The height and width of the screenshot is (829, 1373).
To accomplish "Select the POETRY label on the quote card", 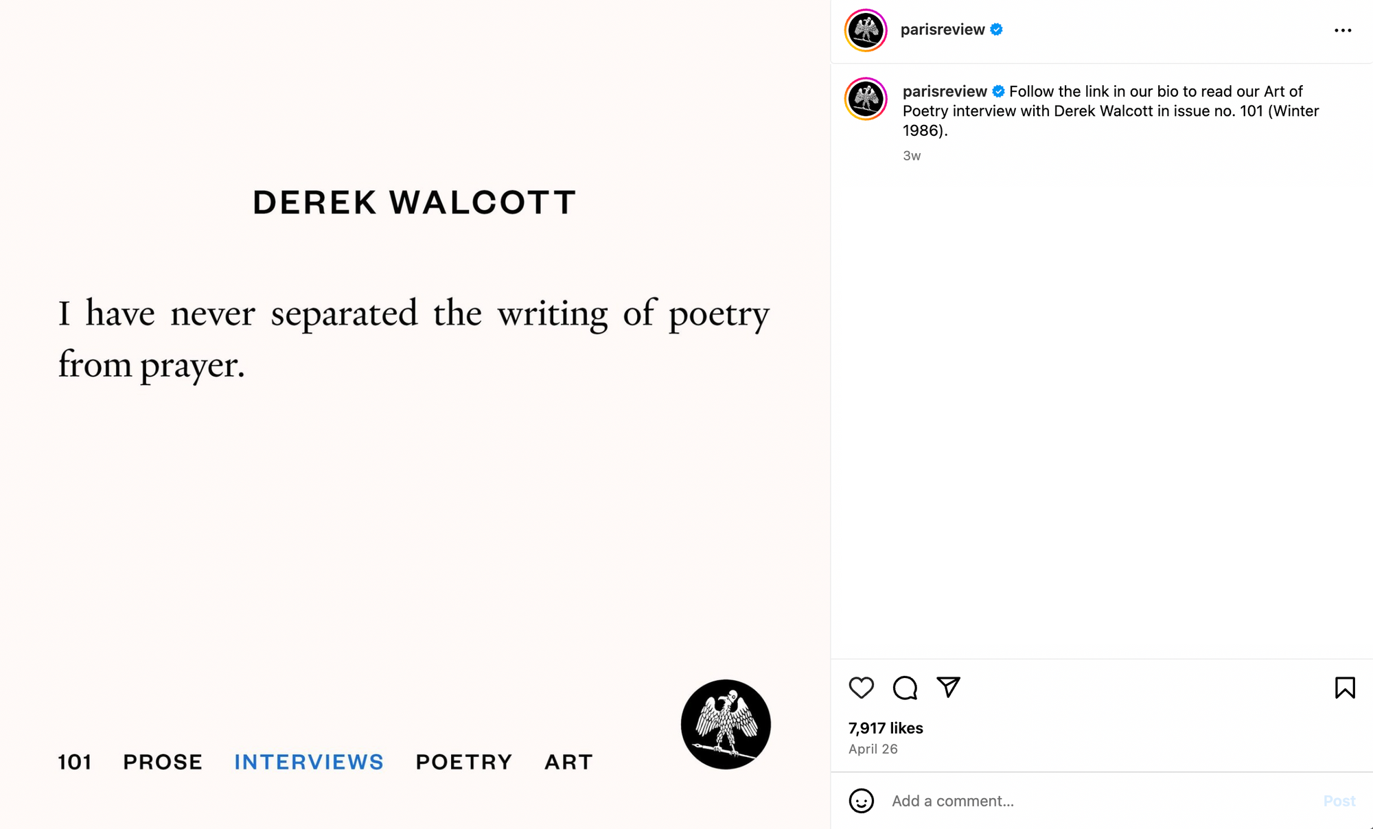I will point(463,762).
